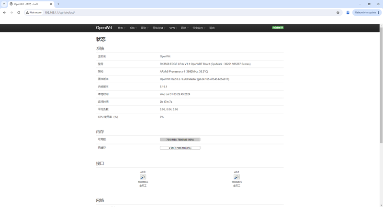The height and width of the screenshot is (207, 383).
Task: Click eth0 1000Mb/s speed label
Action: click(x=143, y=182)
